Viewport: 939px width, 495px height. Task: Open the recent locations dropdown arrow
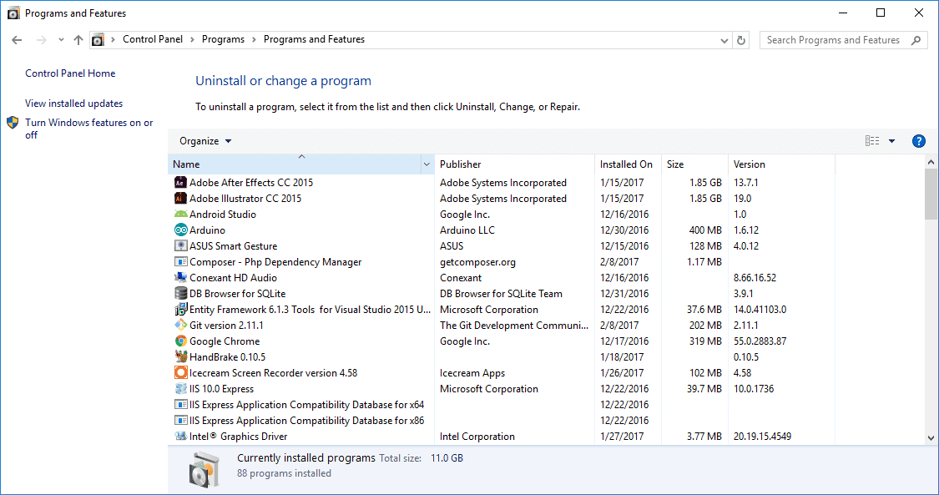click(x=61, y=40)
